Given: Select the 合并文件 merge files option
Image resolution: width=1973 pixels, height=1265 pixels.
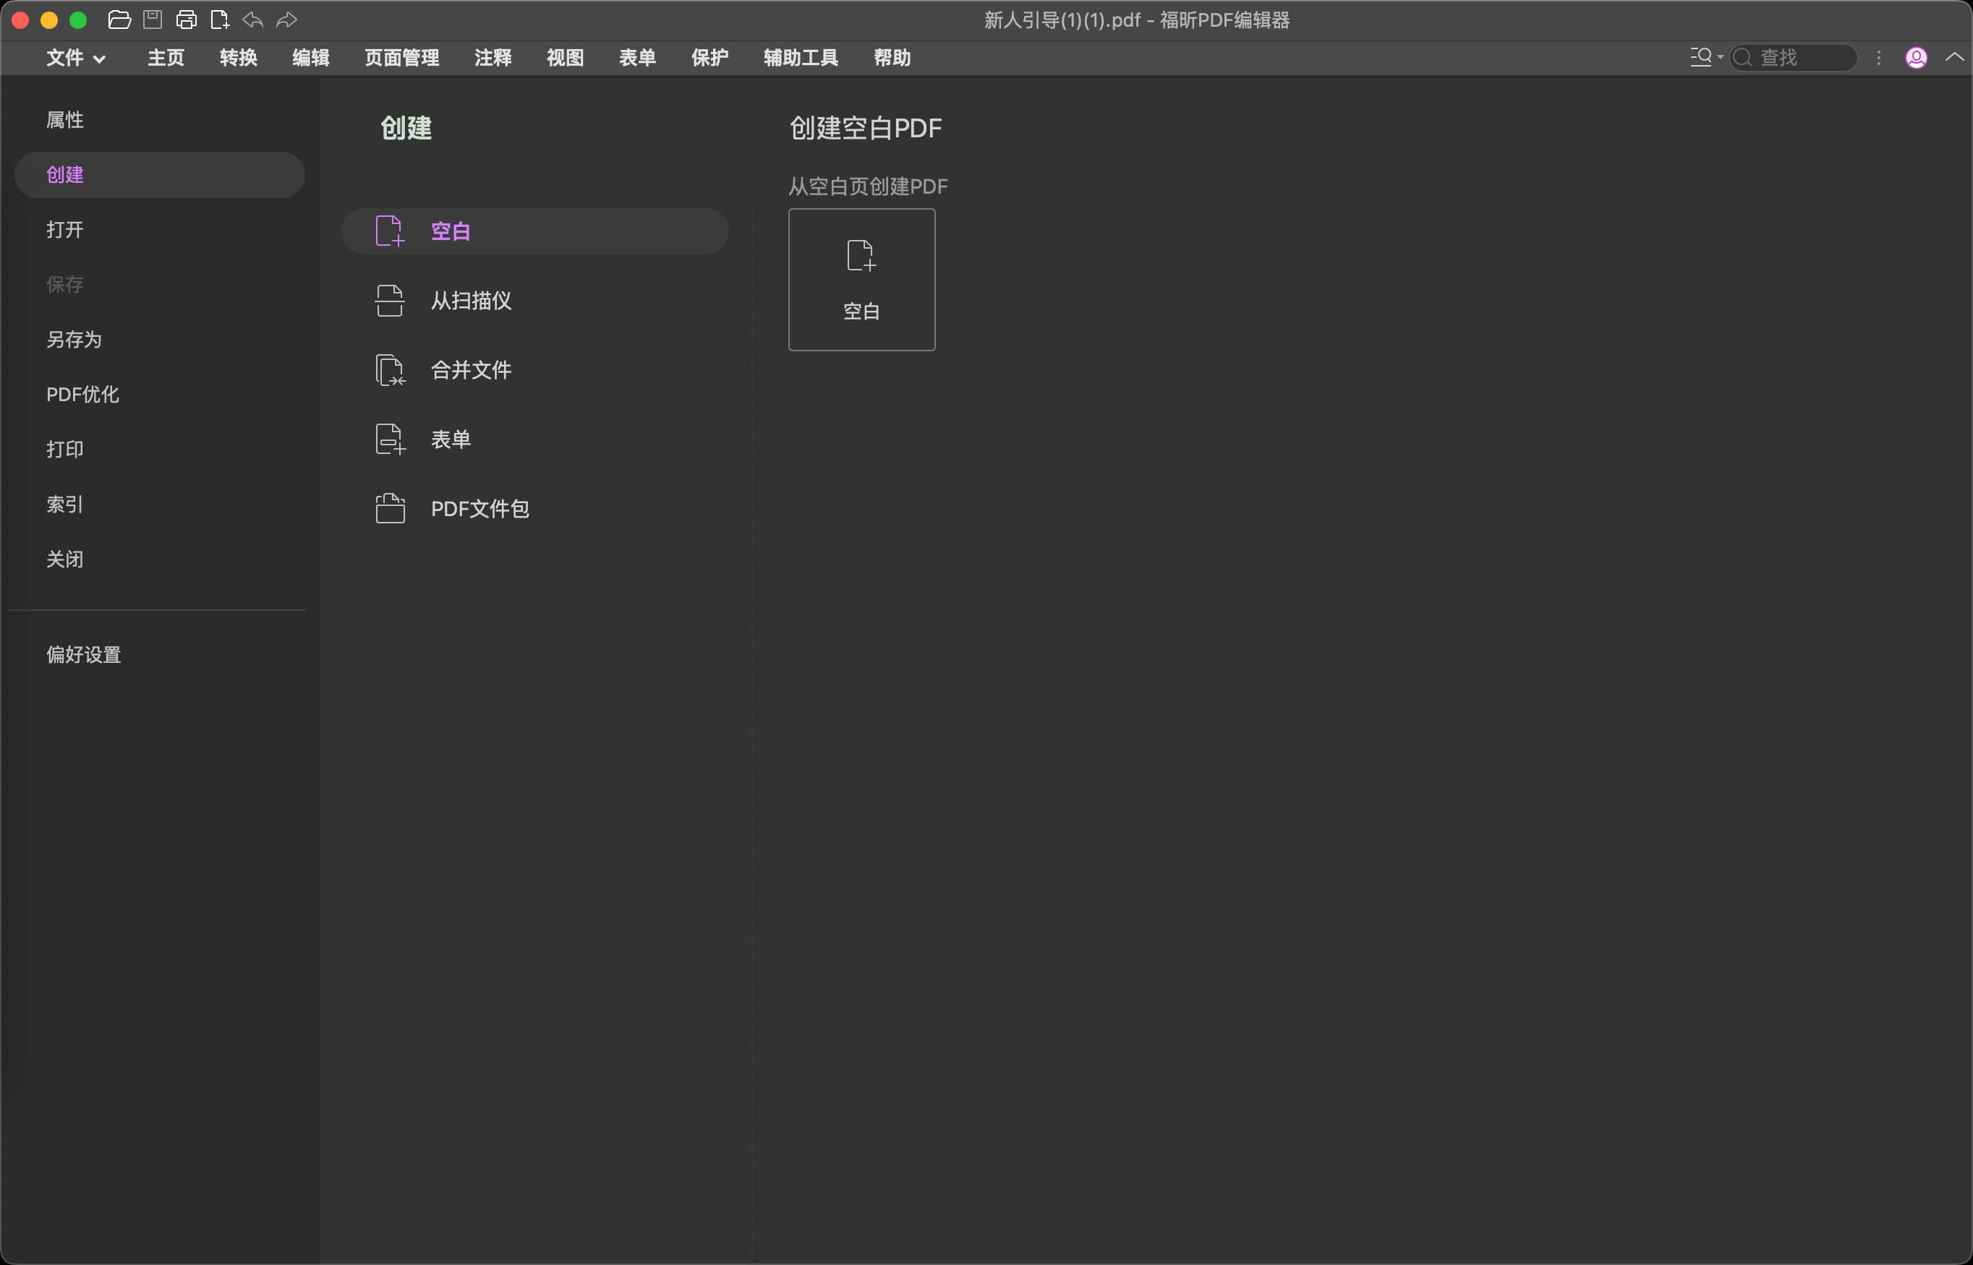Looking at the screenshot, I should [x=470, y=369].
